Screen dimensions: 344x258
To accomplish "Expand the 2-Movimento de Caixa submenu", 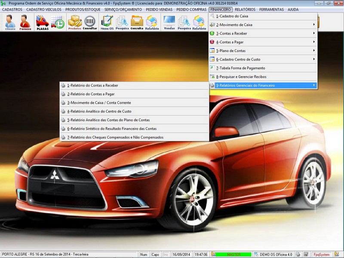I will click(x=263, y=25).
